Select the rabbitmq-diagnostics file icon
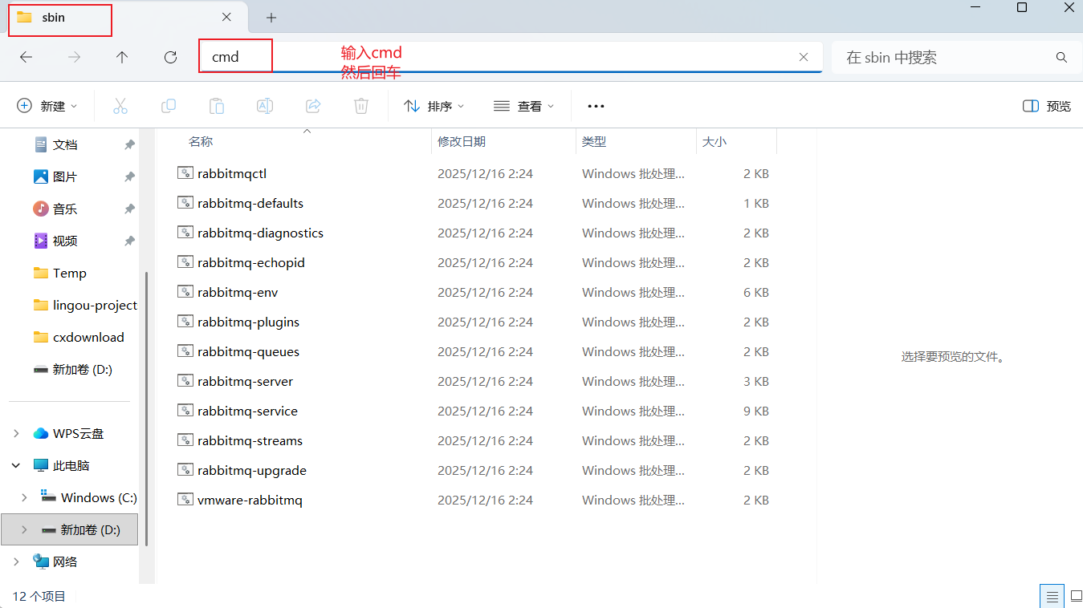This screenshot has width=1083, height=608. 185,233
